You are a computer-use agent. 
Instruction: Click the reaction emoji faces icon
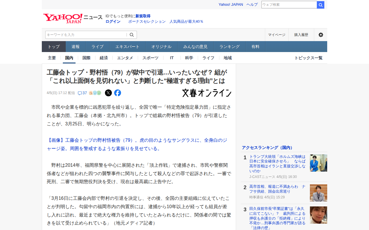tap(95, 93)
